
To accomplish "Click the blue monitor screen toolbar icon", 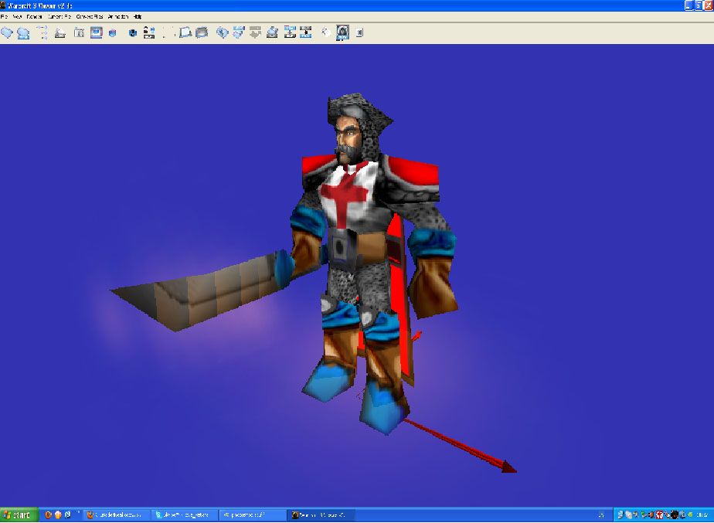I will pyautogui.click(x=96, y=32).
